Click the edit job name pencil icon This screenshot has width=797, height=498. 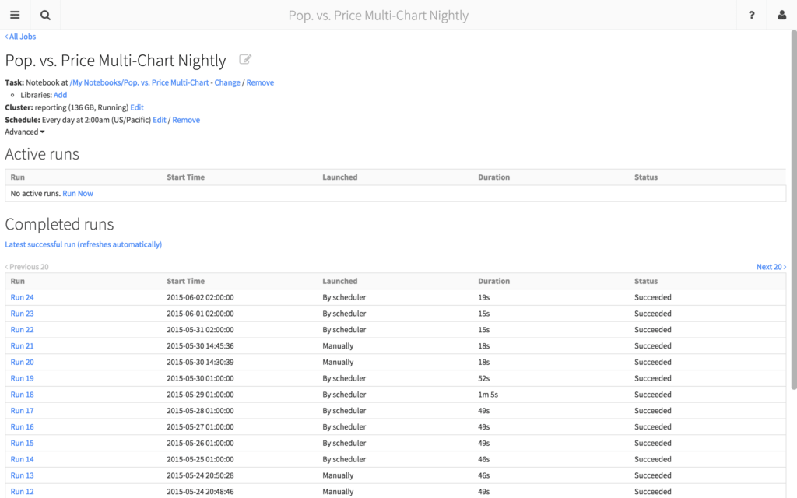tap(245, 60)
